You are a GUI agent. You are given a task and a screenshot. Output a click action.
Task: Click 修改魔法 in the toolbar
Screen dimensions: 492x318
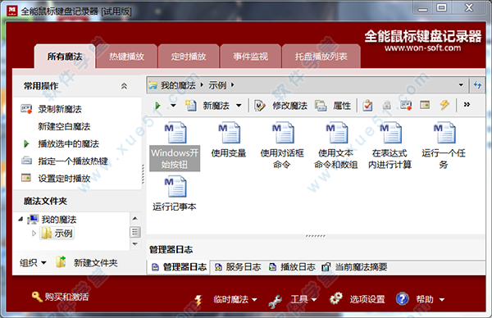click(x=280, y=106)
